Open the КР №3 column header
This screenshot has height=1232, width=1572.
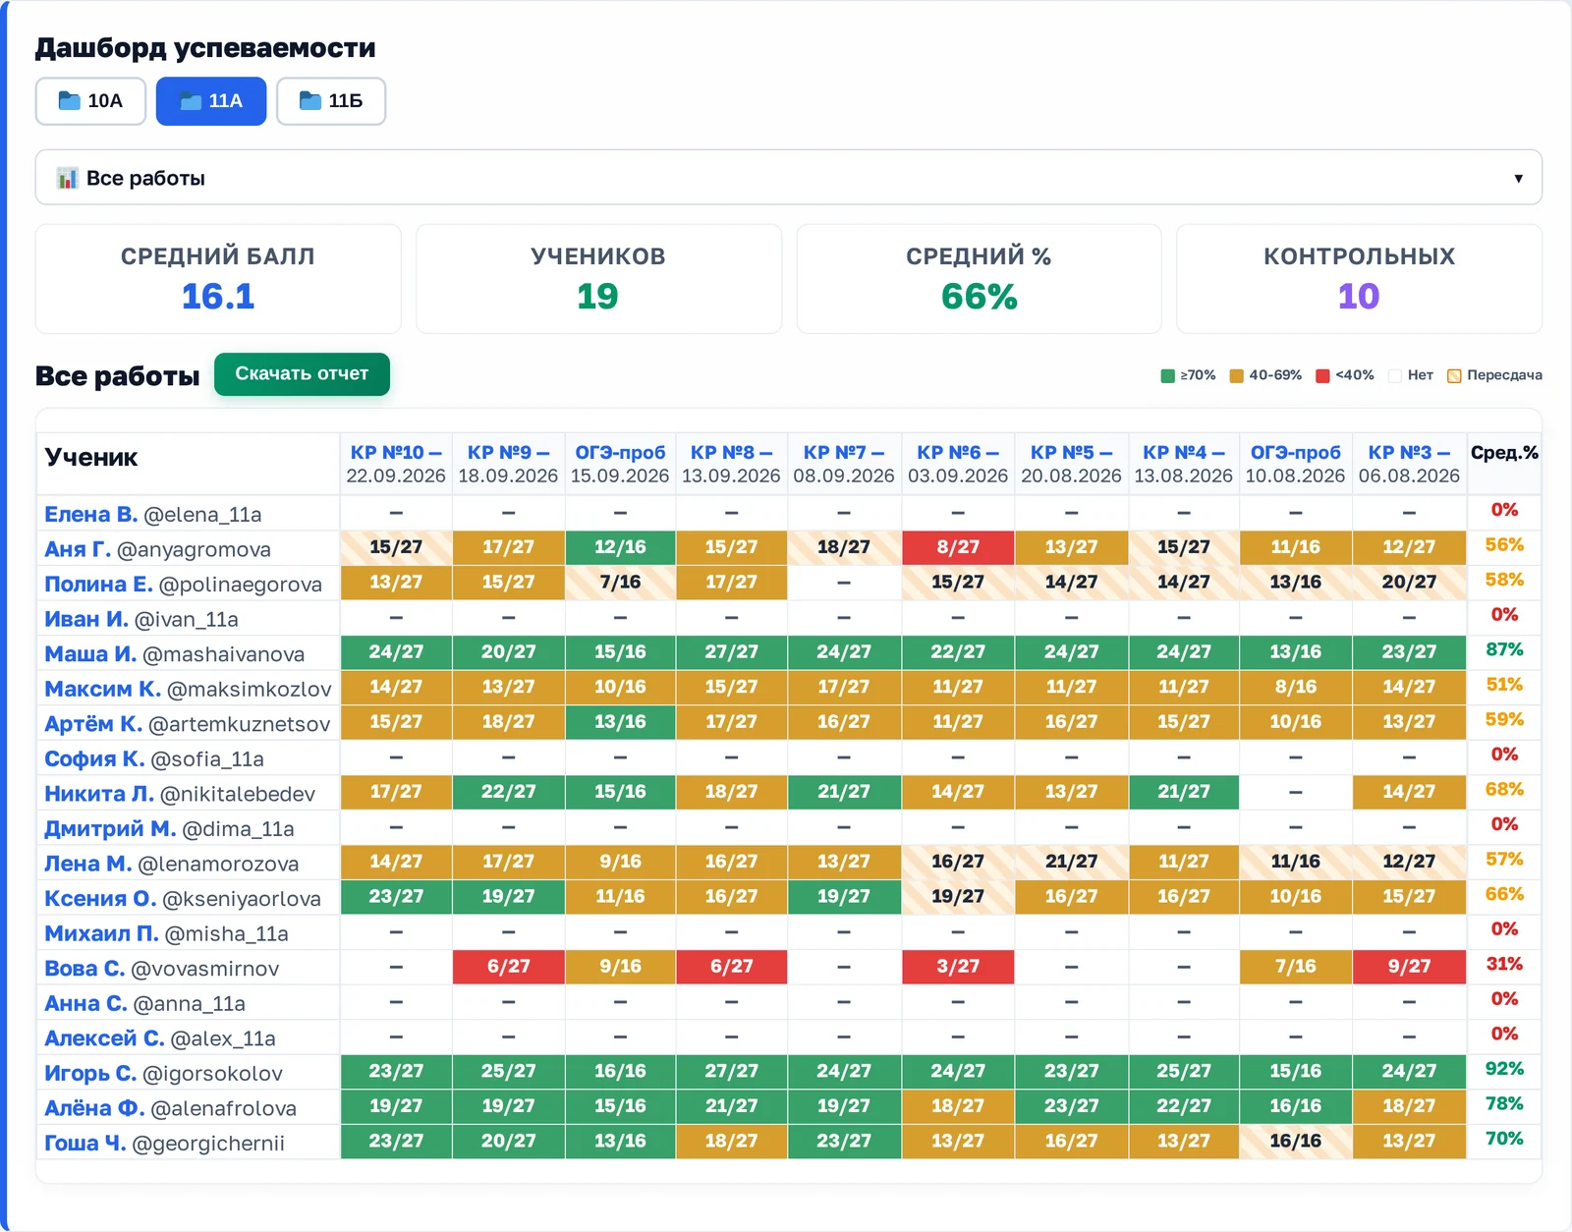coord(1409,464)
